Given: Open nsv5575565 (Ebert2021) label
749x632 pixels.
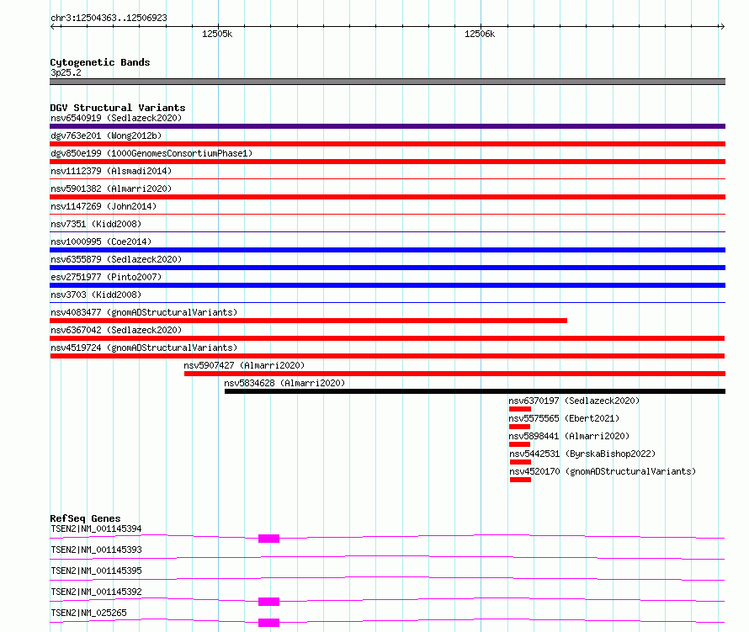Looking at the screenshot, I should pos(564,418).
